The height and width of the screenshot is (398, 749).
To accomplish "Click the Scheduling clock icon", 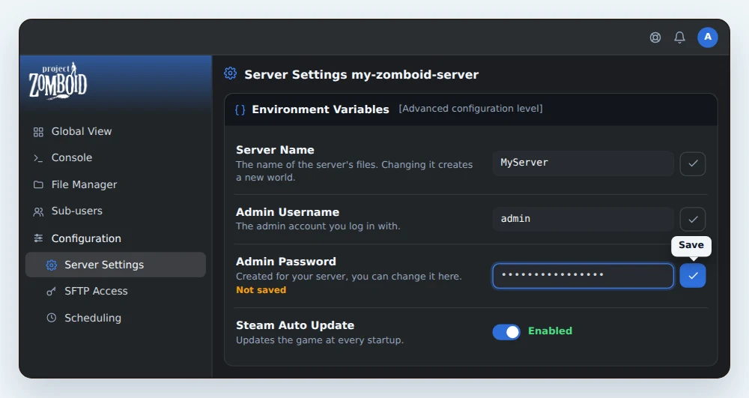I will [x=52, y=318].
